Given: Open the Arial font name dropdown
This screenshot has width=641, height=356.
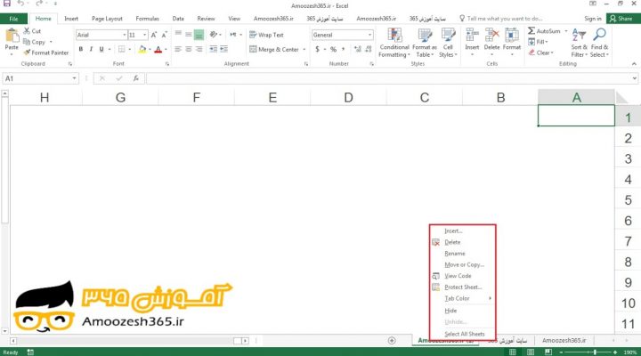Looking at the screenshot, I should pyautogui.click(x=125, y=35).
